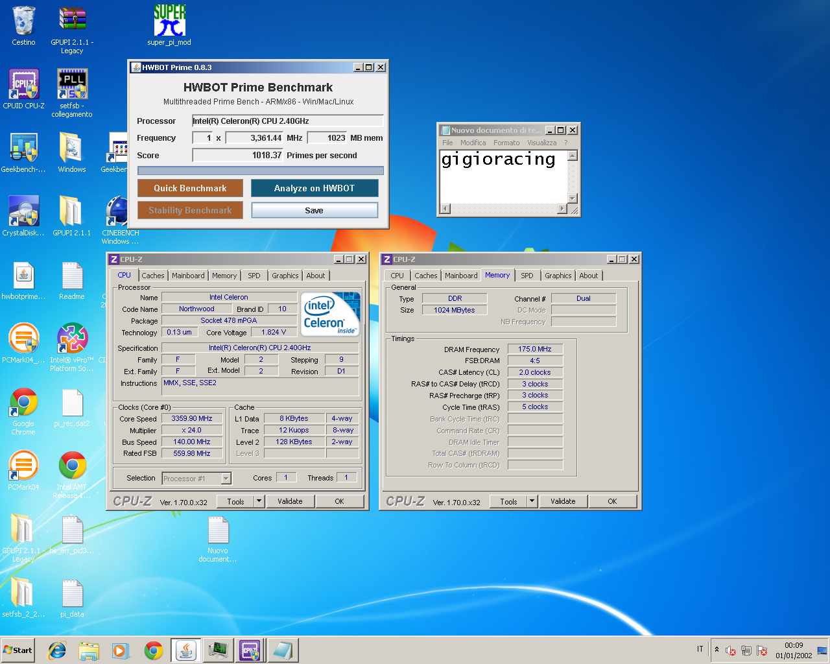
Task: Expand the Tools dropdown arrow in the Memory CPU-Z window
Action: 532,501
